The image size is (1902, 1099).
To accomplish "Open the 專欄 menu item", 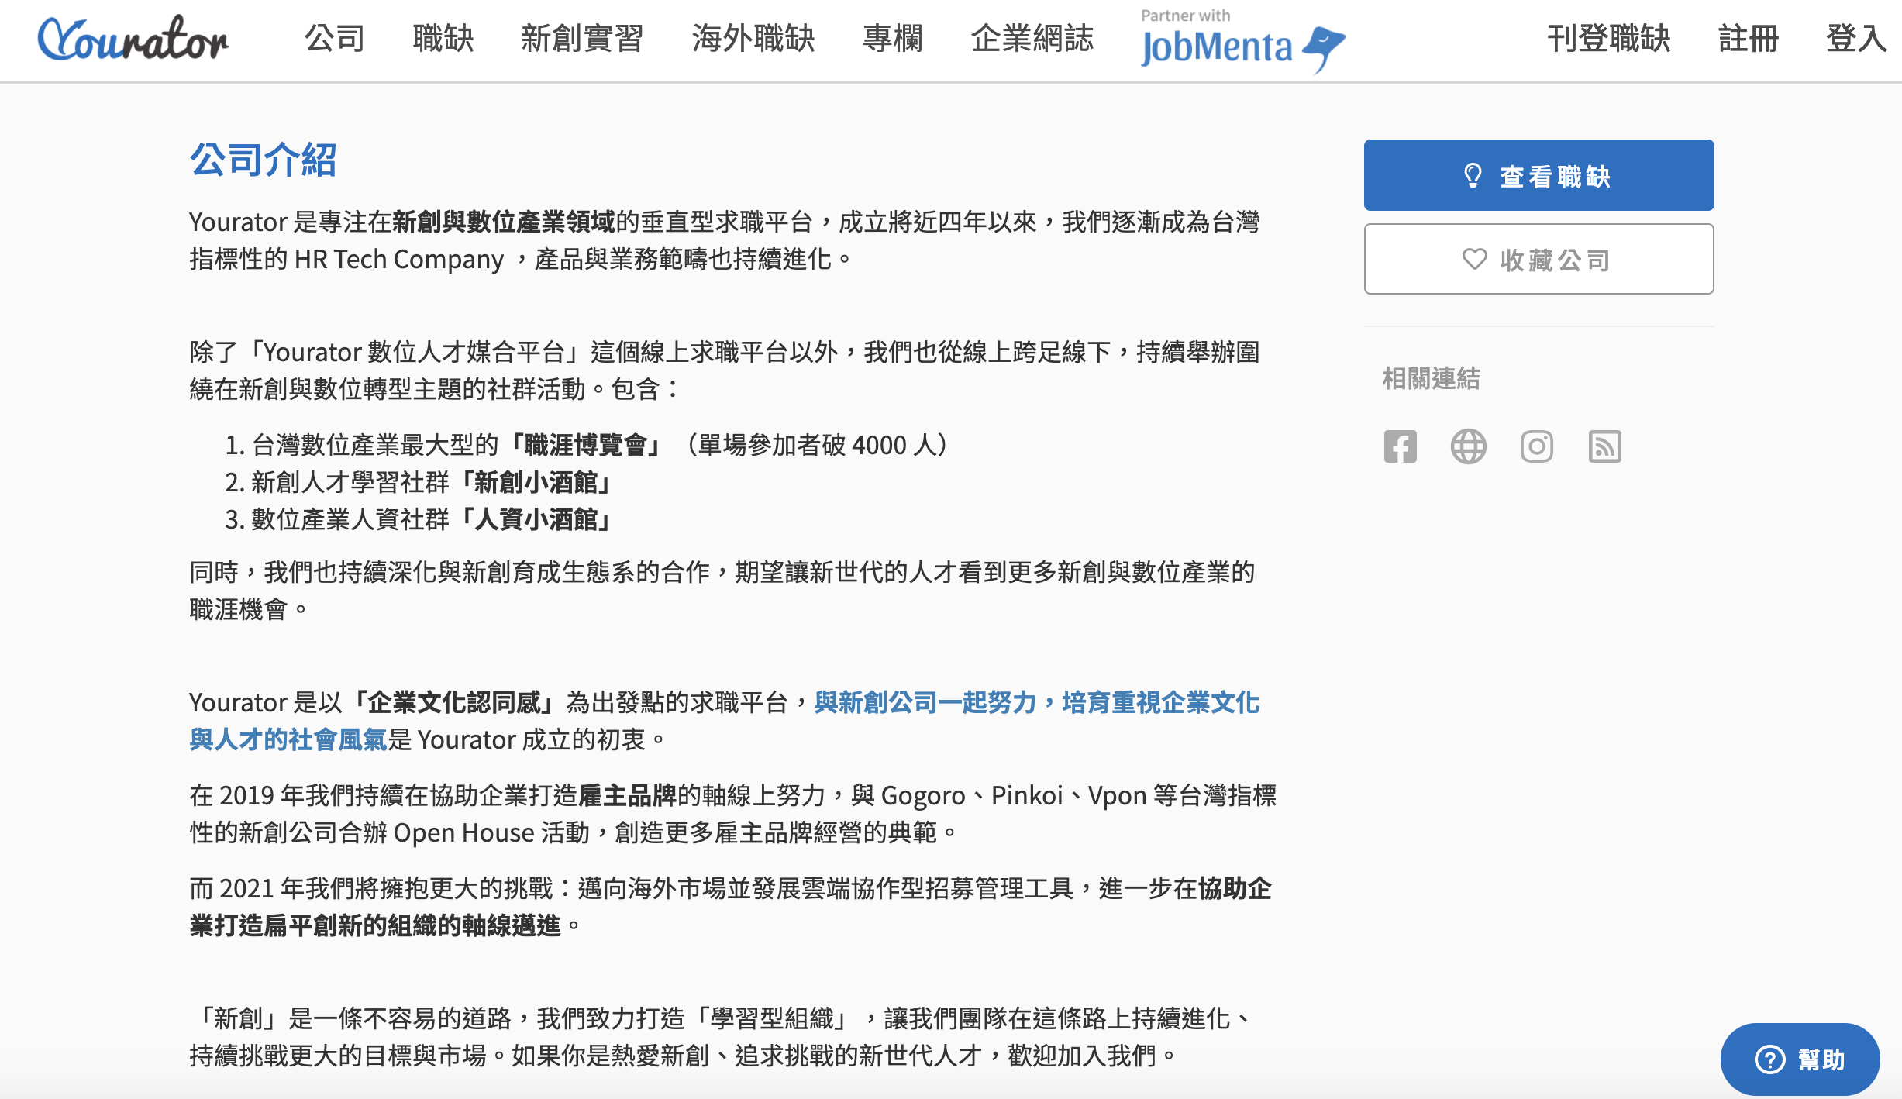I will point(893,38).
